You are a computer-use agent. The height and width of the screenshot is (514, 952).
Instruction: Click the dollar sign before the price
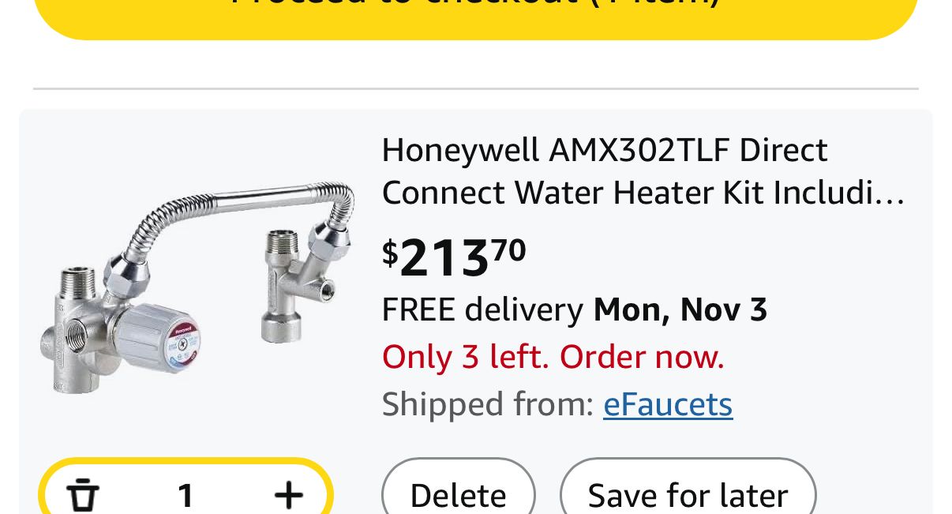pos(390,253)
